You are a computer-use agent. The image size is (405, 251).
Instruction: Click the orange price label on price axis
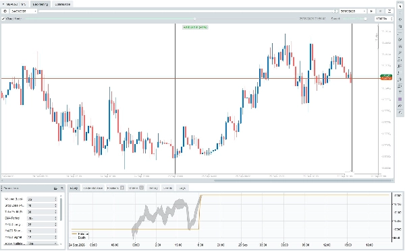pyautogui.click(x=386, y=78)
